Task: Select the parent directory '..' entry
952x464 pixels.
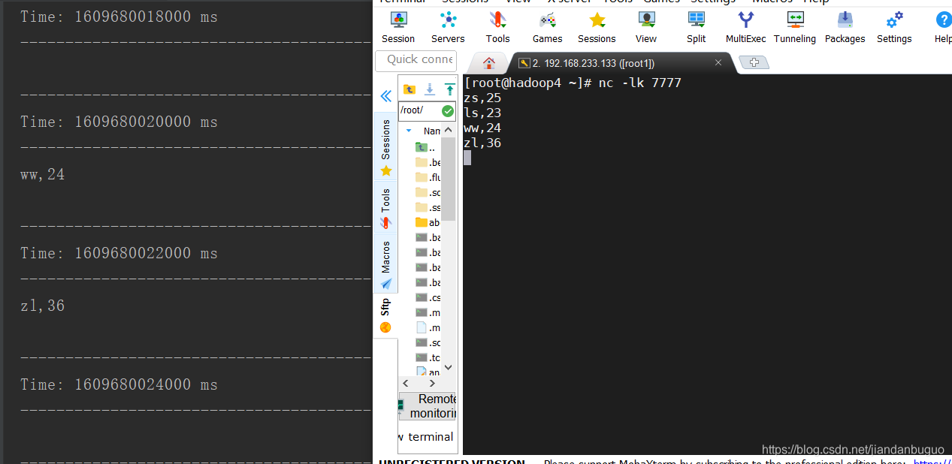Action: [x=426, y=147]
